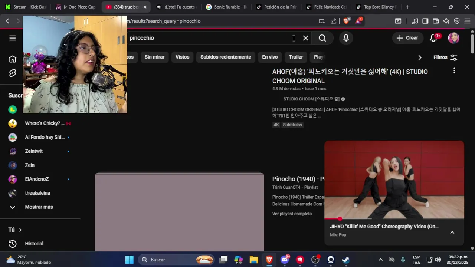Click the JIHYO miniplayer video
The image size is (475, 267).
[x=394, y=179]
